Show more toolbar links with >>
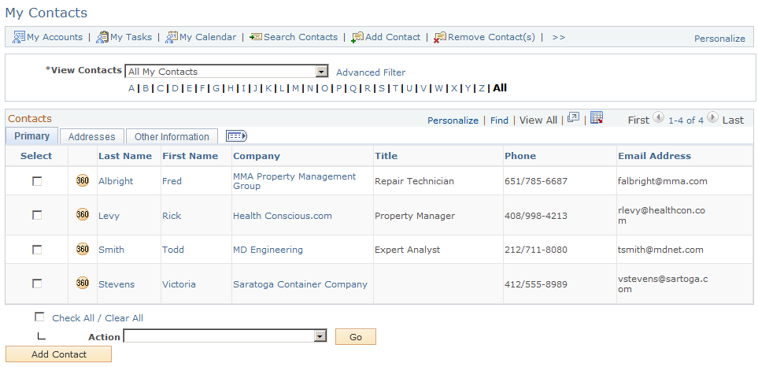Screen dimensions: 758x367 tap(559, 37)
